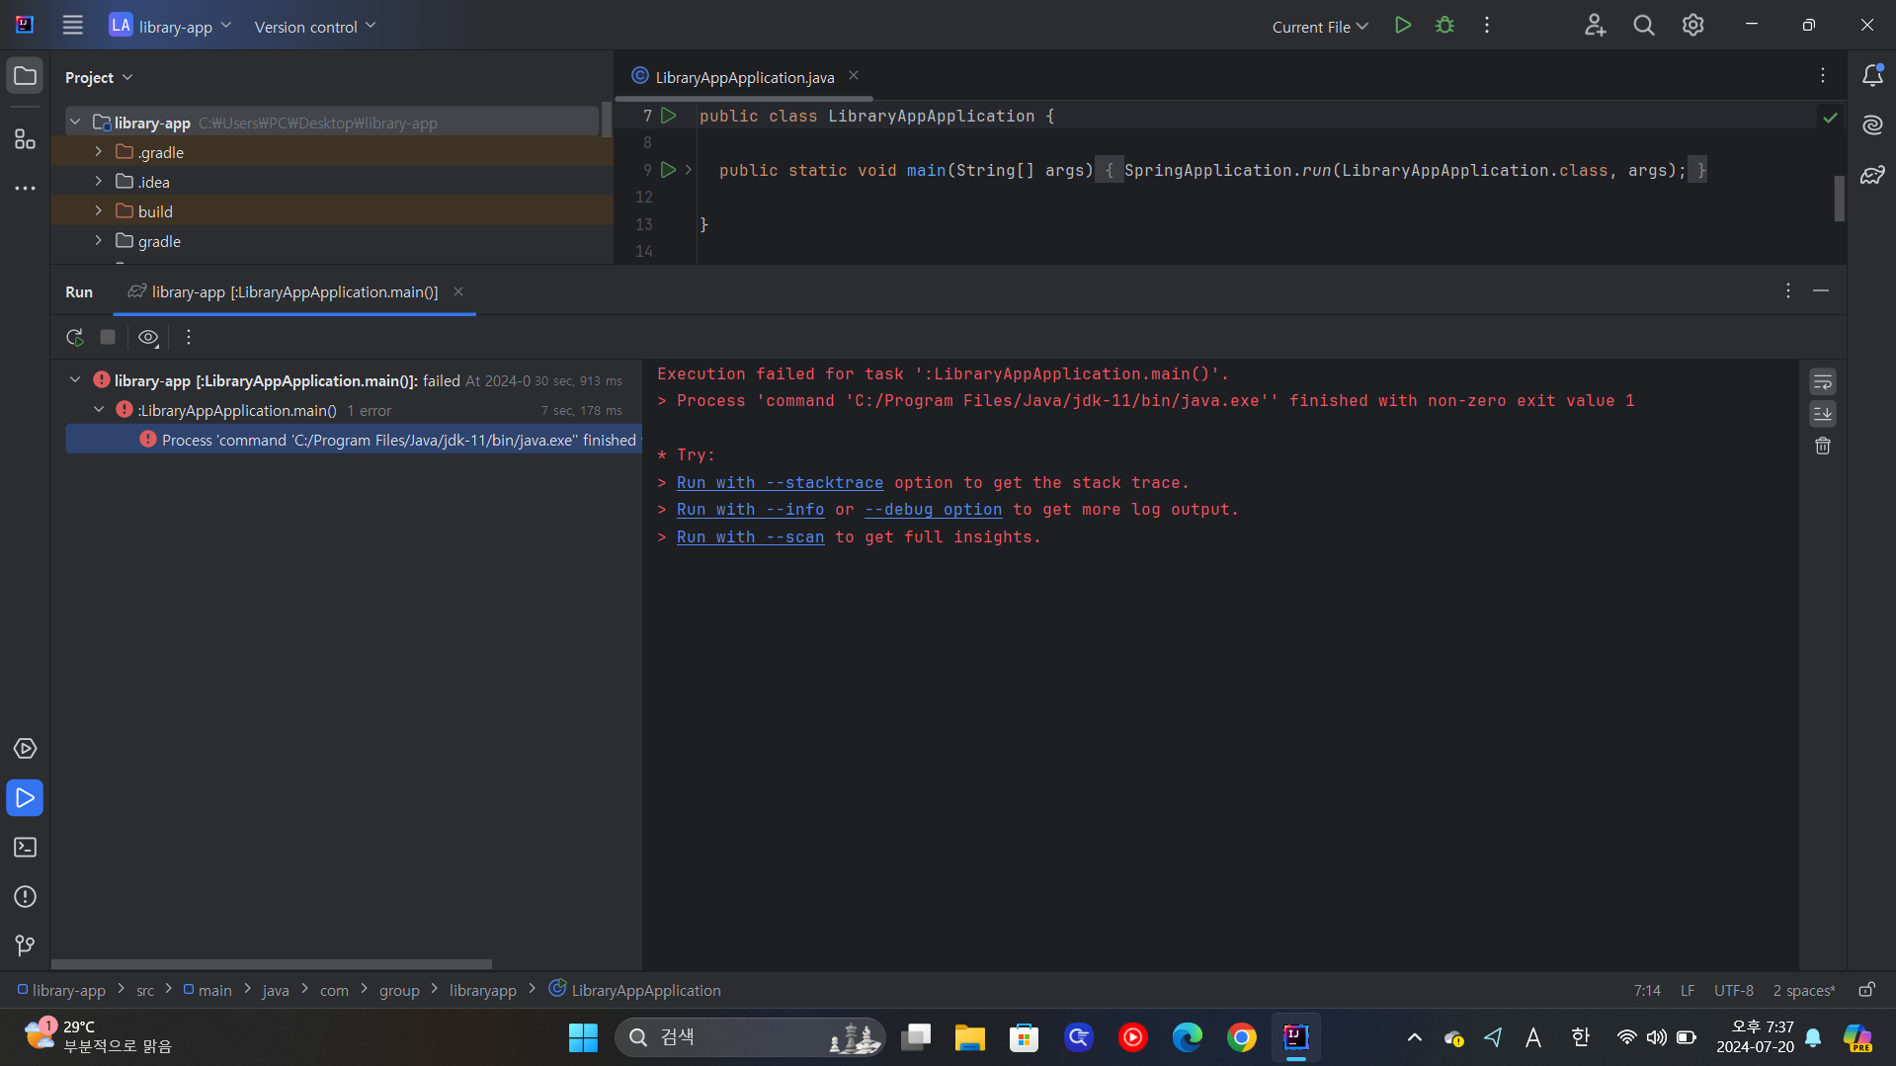1896x1066 pixels.
Task: Open IDE settings gear icon
Action: click(x=1692, y=26)
